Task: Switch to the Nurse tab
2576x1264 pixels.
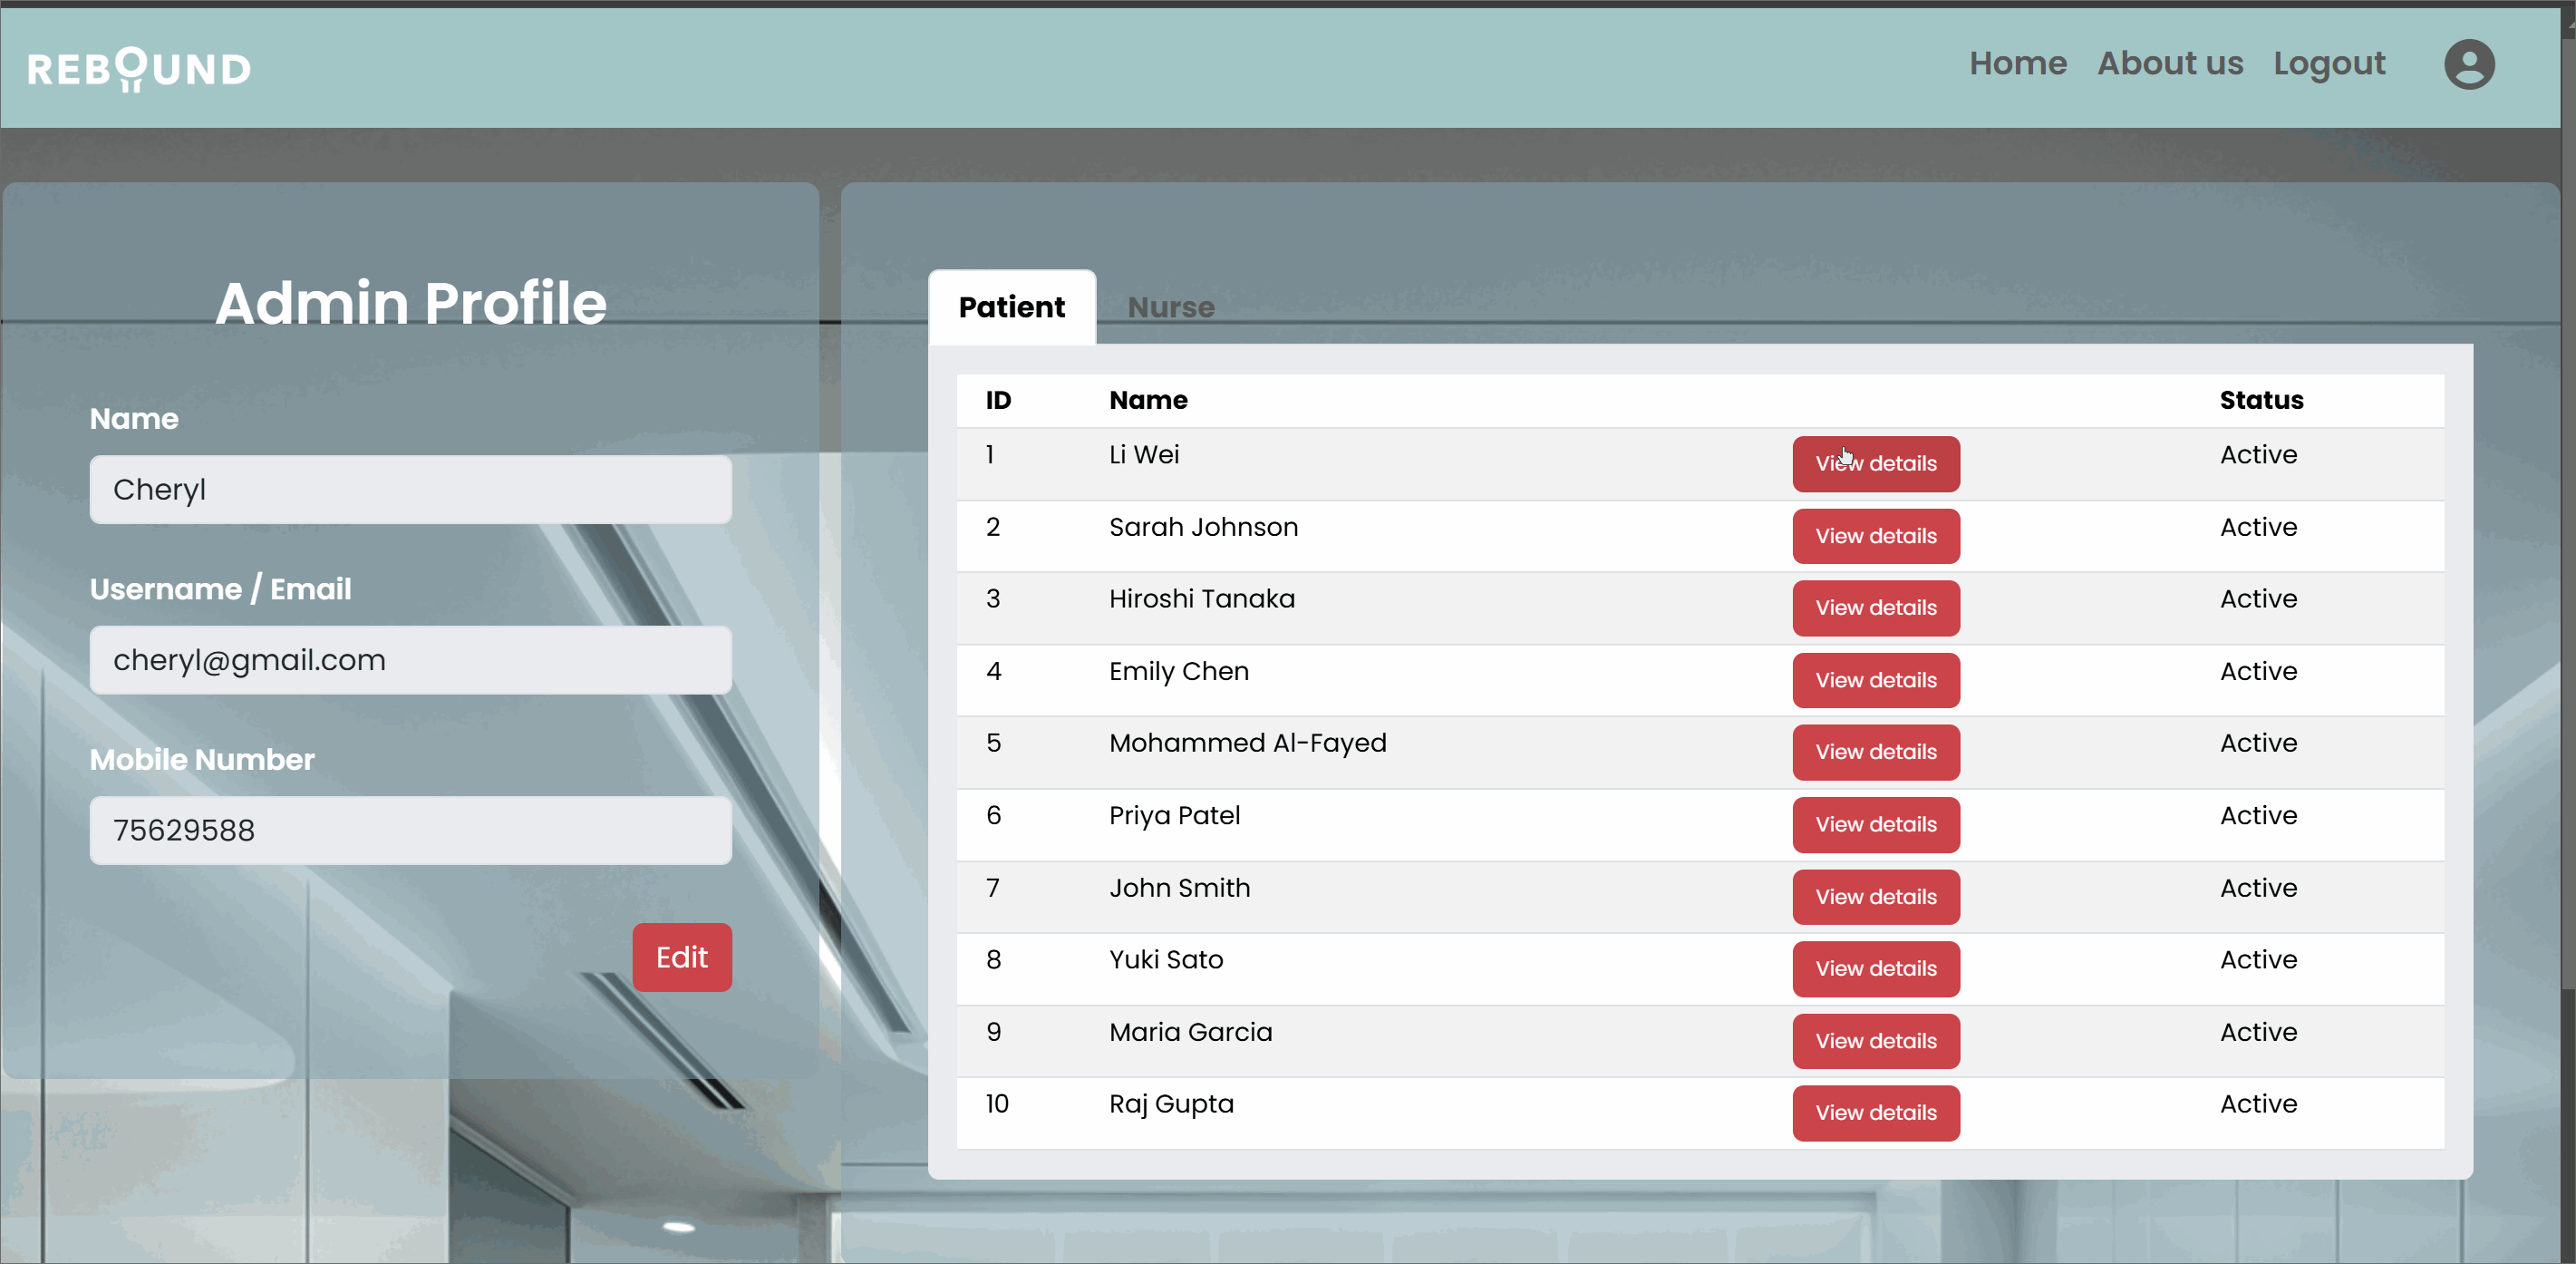Action: pos(1170,307)
